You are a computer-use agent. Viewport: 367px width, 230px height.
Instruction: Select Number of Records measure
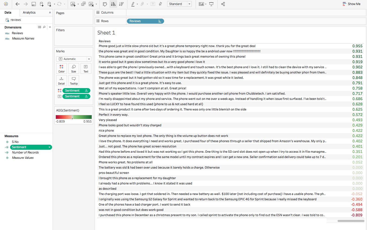coord(25,152)
